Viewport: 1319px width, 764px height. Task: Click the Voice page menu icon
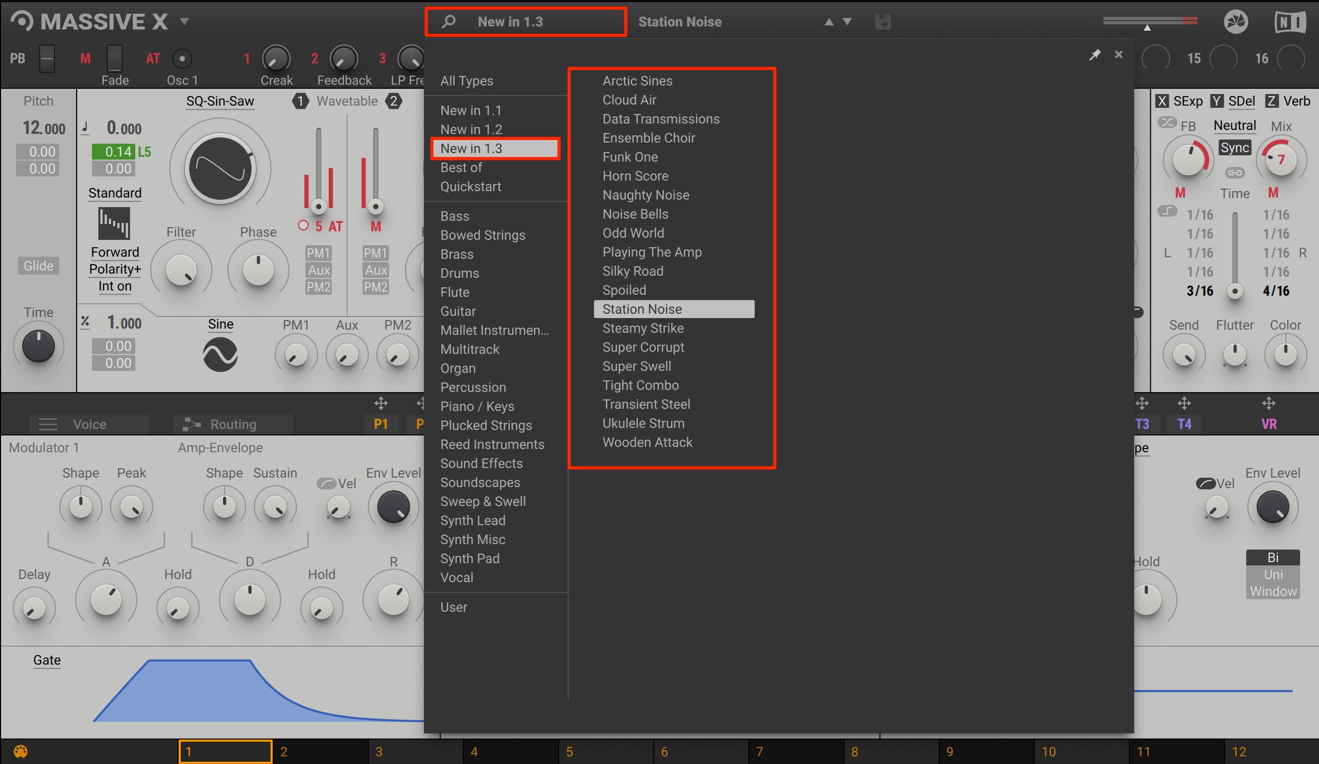(x=48, y=424)
